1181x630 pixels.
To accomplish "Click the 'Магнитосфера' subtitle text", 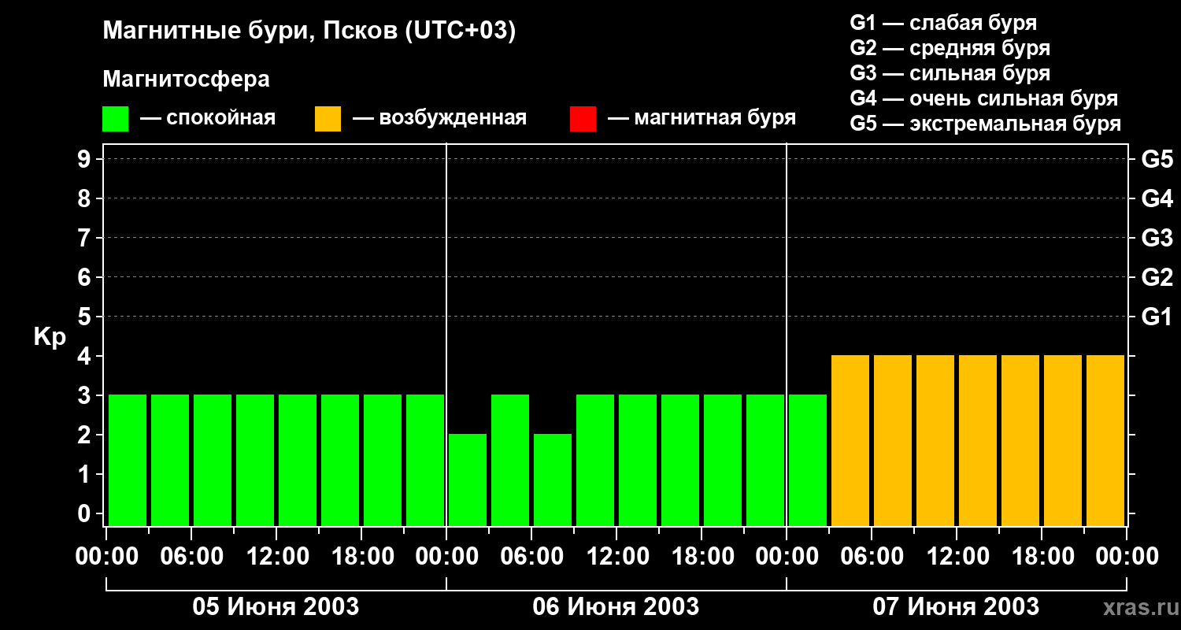I will 186,80.
